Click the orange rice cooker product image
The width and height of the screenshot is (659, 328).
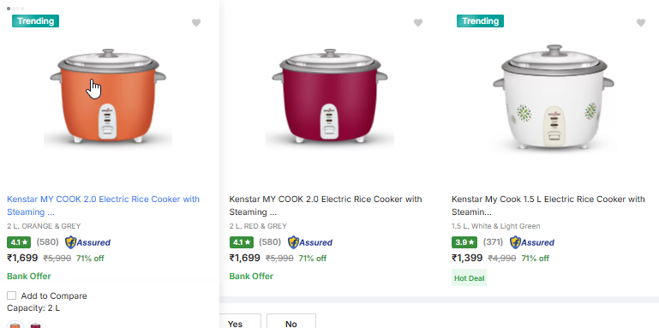108,98
